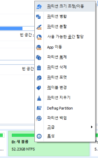Expand the 고급 submenu arrow
Image resolution: width=98 pixels, height=158 pixels.
[x=92, y=127]
